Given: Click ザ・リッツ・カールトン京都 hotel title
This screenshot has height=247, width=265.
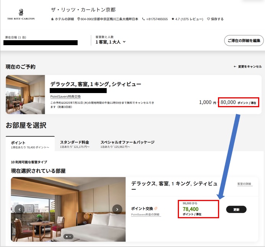Looking at the screenshot, I should 83,10.
